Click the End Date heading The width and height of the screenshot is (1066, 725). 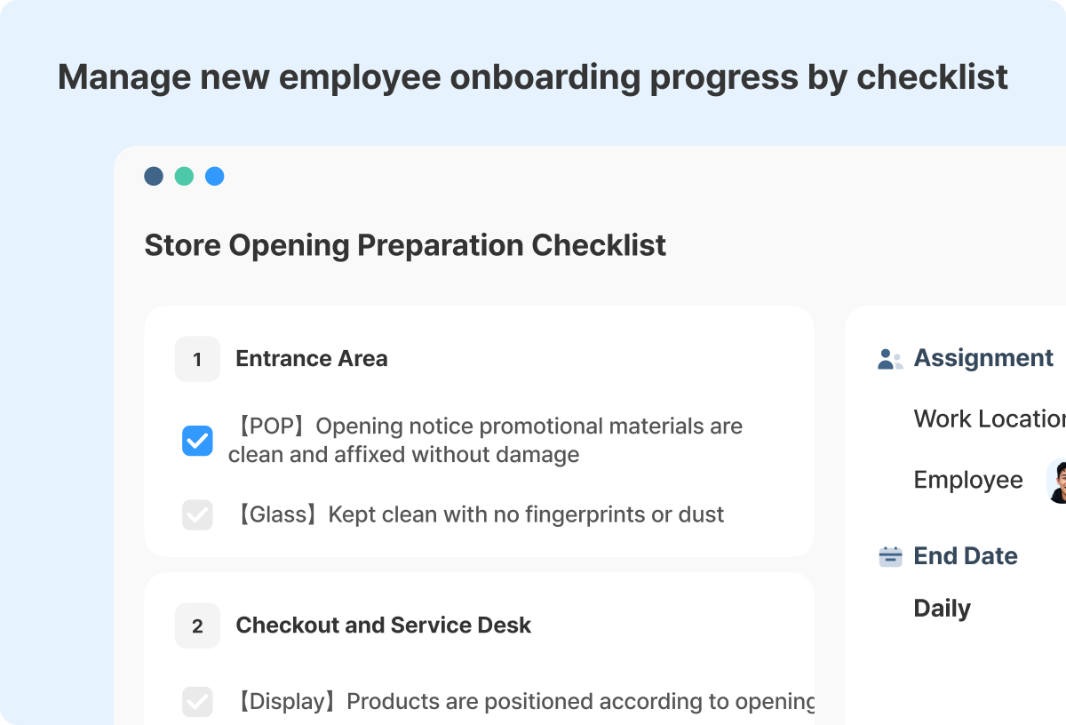[966, 556]
